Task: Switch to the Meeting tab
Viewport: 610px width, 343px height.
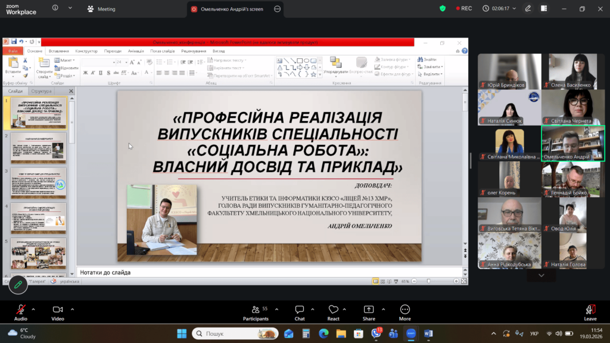Action: tap(101, 9)
